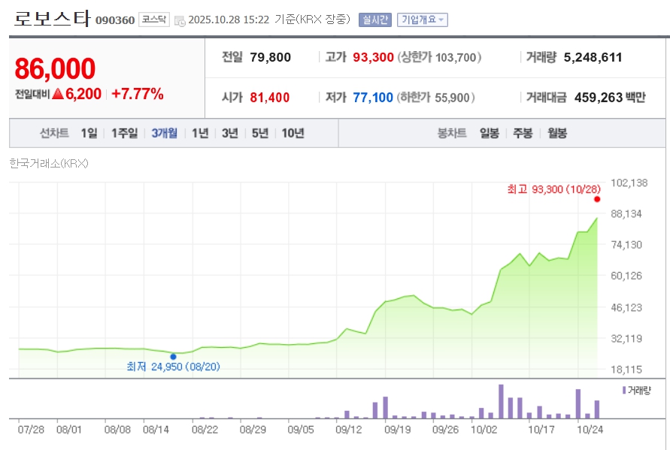Click the purple 거래량 legend square
670x450 pixels.
tap(623, 390)
